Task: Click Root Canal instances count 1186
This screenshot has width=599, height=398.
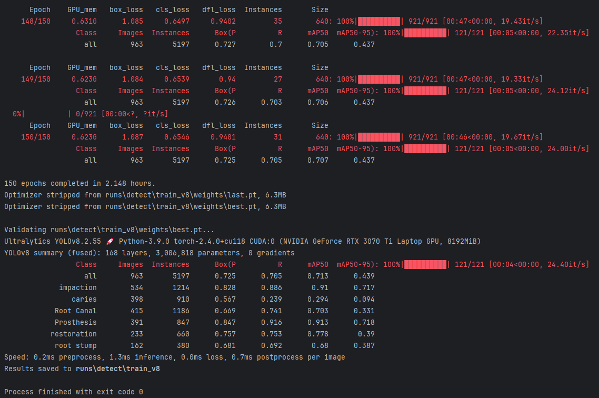Action: [181, 311]
